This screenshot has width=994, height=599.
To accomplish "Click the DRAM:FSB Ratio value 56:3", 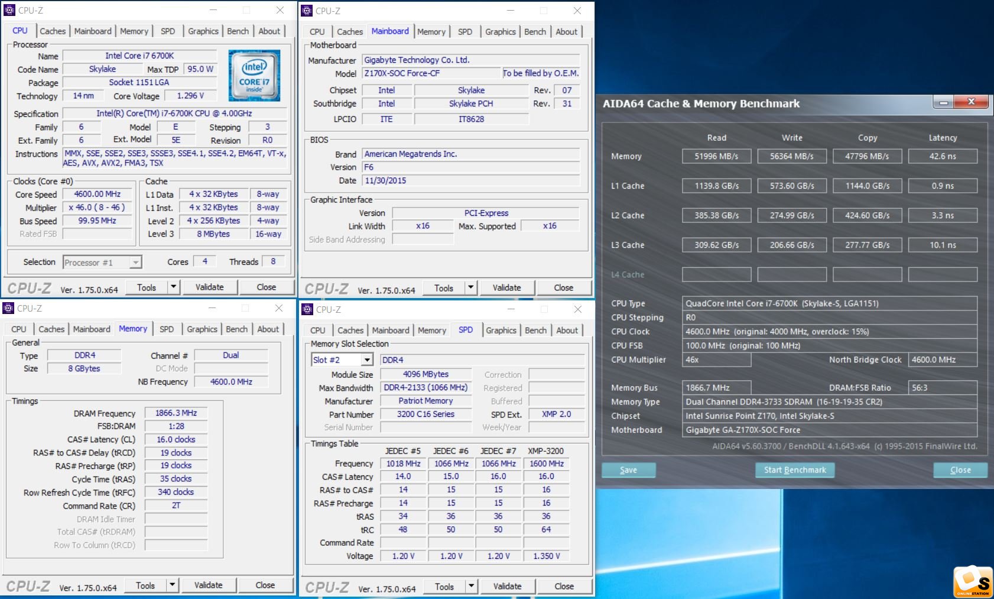I will [x=943, y=388].
